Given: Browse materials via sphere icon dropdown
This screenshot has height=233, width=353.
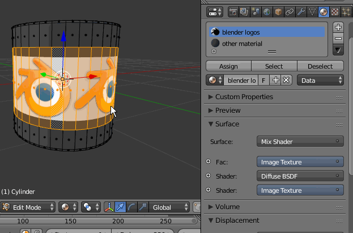Looking at the screenshot, I should pyautogui.click(x=215, y=81).
